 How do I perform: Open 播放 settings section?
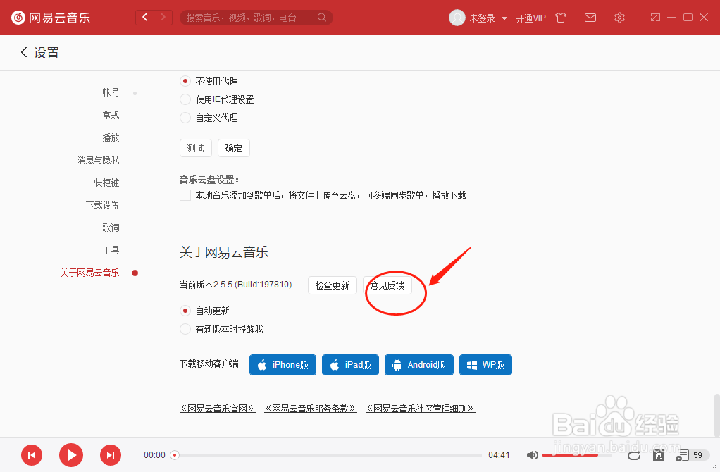tap(111, 137)
